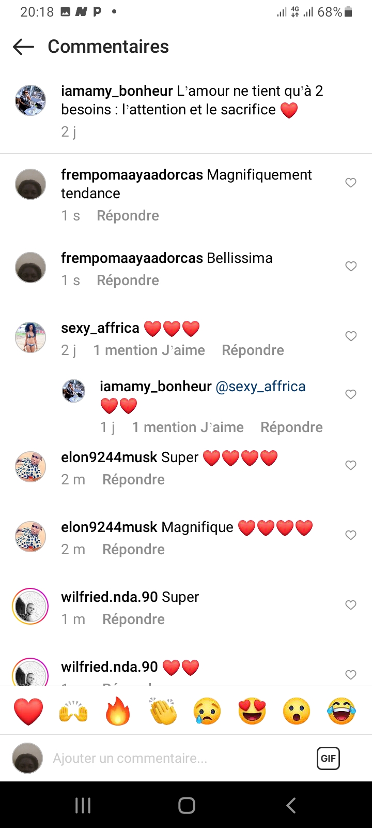372x828 pixels.
Task: Insert the clapping hands emoji
Action: click(163, 711)
